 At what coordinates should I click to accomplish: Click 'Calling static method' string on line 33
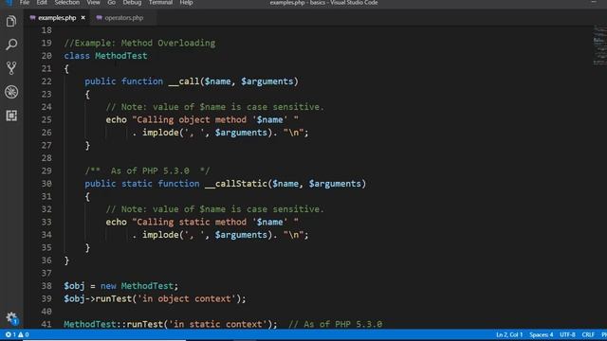(215, 222)
